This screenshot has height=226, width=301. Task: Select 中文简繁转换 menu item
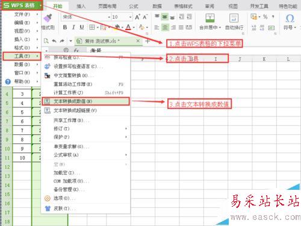point(85,75)
